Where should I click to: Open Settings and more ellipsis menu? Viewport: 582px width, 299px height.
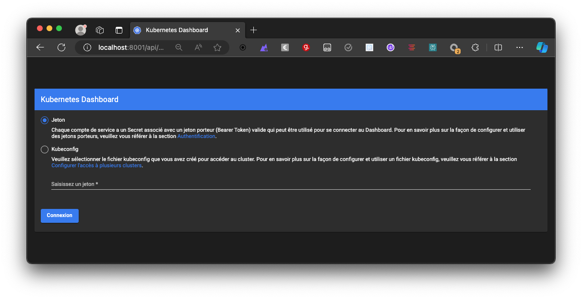pos(520,47)
